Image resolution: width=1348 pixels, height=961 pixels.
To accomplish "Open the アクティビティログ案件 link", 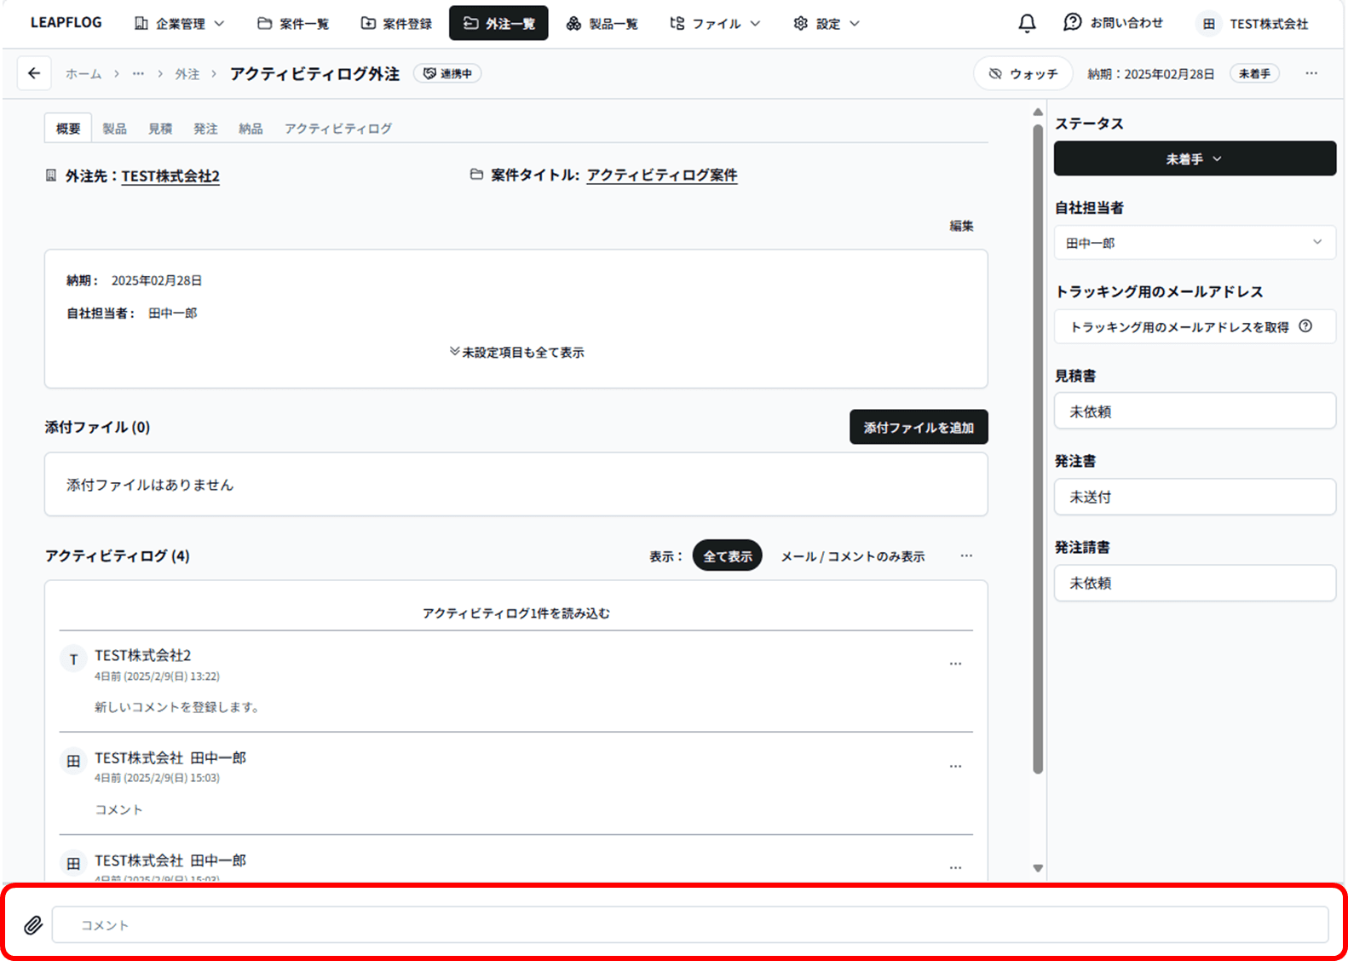I will (x=661, y=176).
